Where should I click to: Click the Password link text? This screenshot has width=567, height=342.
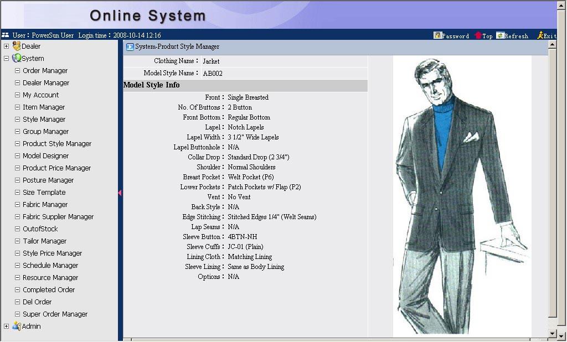pos(456,36)
